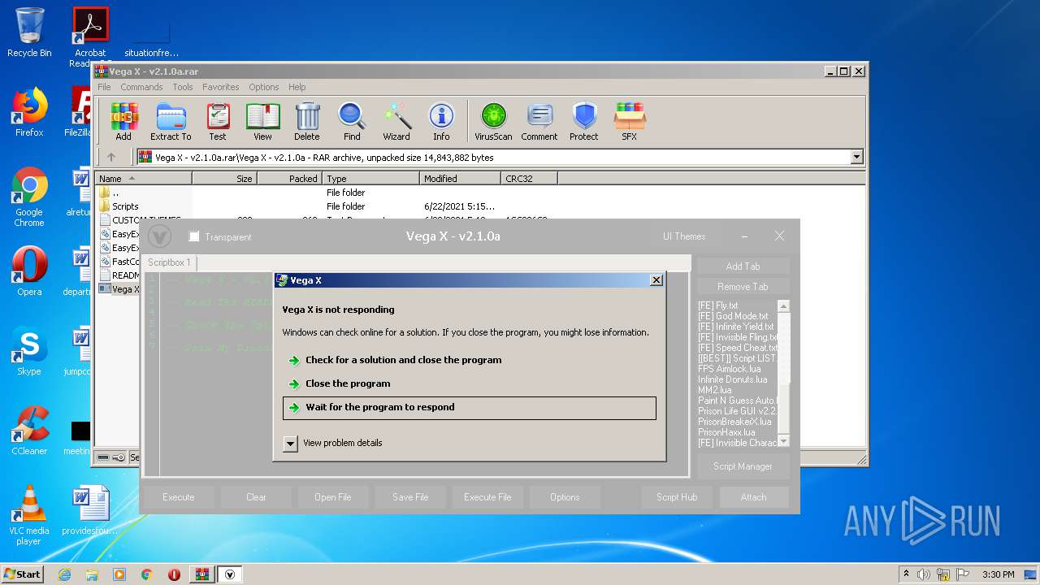Viewport: 1040px width, 585px height.
Task: Open the Favorites menu
Action: [221, 87]
